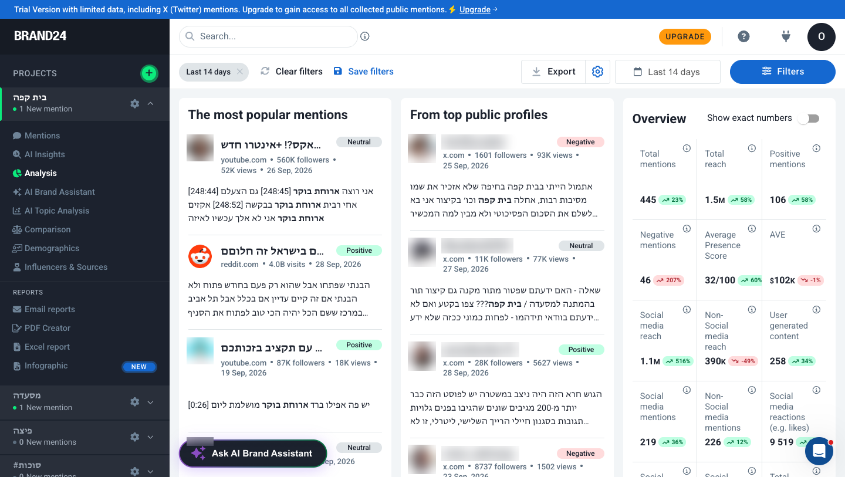Click info icon for User generated content
This screenshot has height=477, width=845.
pos(816,309)
